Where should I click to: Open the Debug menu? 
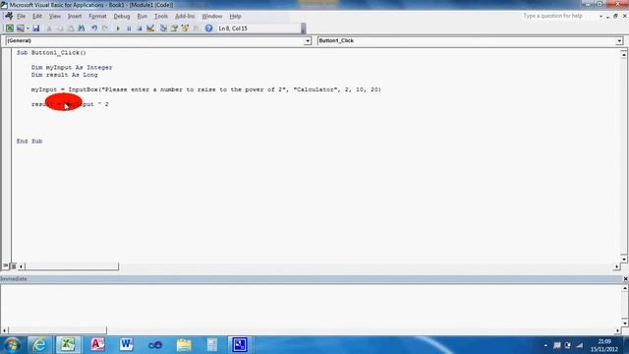pos(122,16)
